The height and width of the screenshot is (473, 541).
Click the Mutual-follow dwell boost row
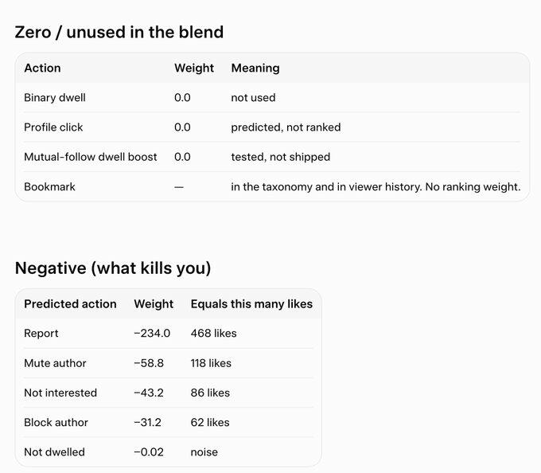click(272, 157)
